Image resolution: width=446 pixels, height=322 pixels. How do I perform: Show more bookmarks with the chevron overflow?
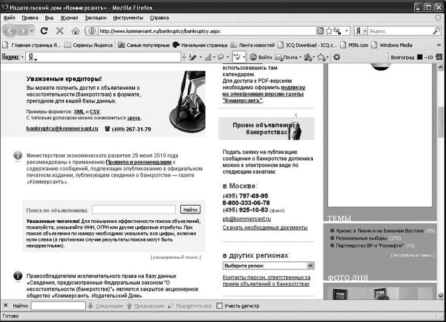(x=439, y=45)
